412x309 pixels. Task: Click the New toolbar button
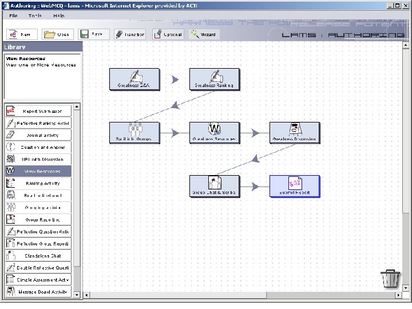tap(22, 34)
